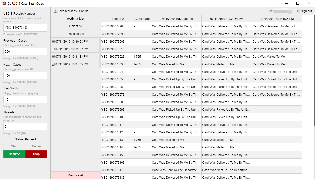
Task: Select receipt cell YSC1890073163
Action: 117,163
